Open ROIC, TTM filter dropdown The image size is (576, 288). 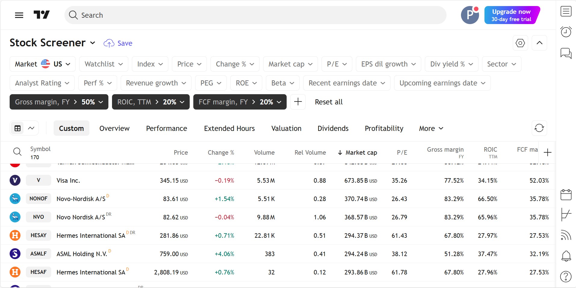(x=151, y=102)
